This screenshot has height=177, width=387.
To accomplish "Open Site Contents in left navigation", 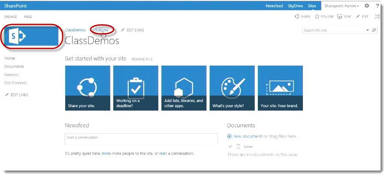I will [x=16, y=83].
